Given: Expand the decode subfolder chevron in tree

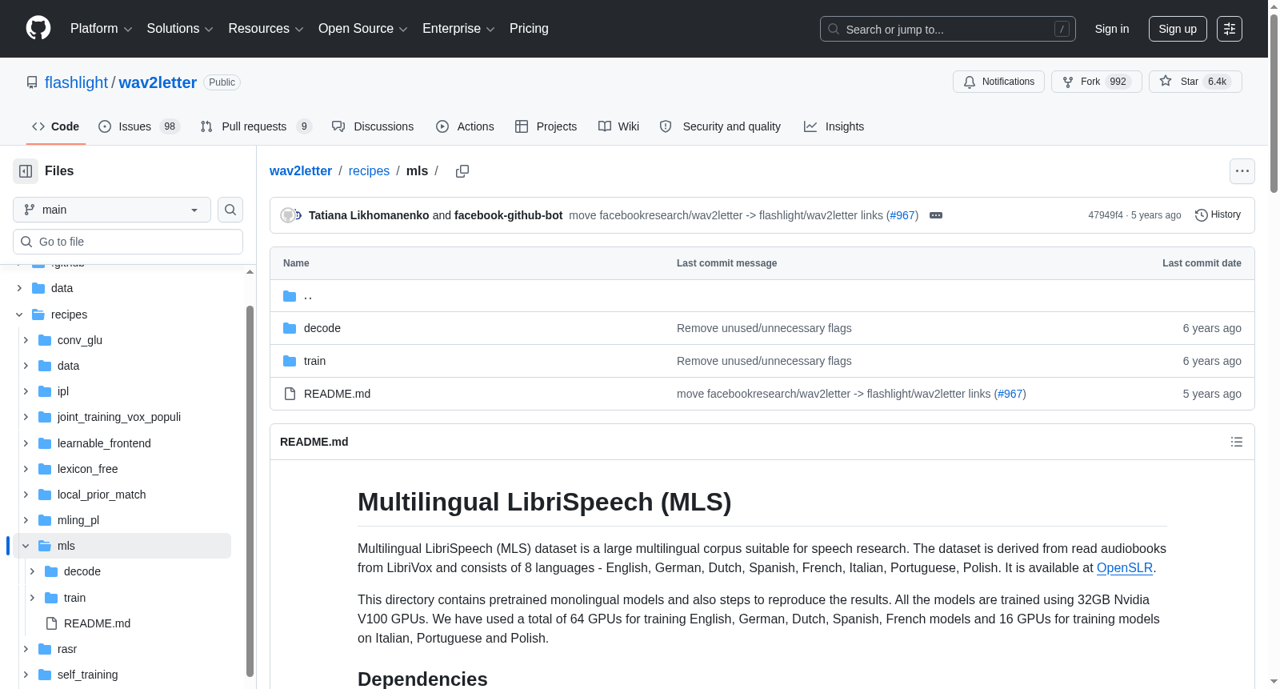Looking at the screenshot, I should (x=32, y=571).
